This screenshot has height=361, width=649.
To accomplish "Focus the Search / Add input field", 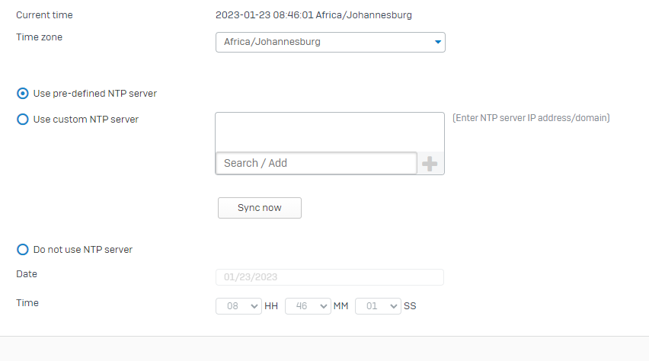I will (316, 163).
